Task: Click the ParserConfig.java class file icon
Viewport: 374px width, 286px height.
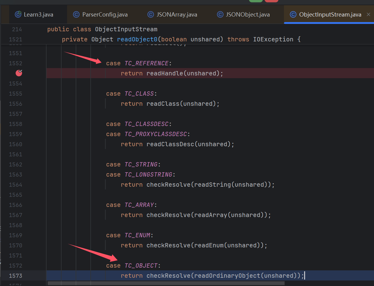Action: pyautogui.click(x=76, y=14)
